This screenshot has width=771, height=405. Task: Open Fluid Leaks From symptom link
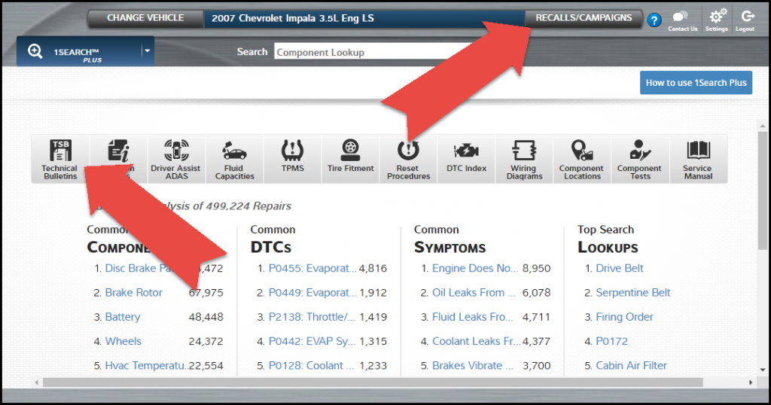pos(473,317)
